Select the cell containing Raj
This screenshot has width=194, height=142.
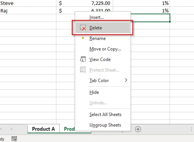pos(28,11)
